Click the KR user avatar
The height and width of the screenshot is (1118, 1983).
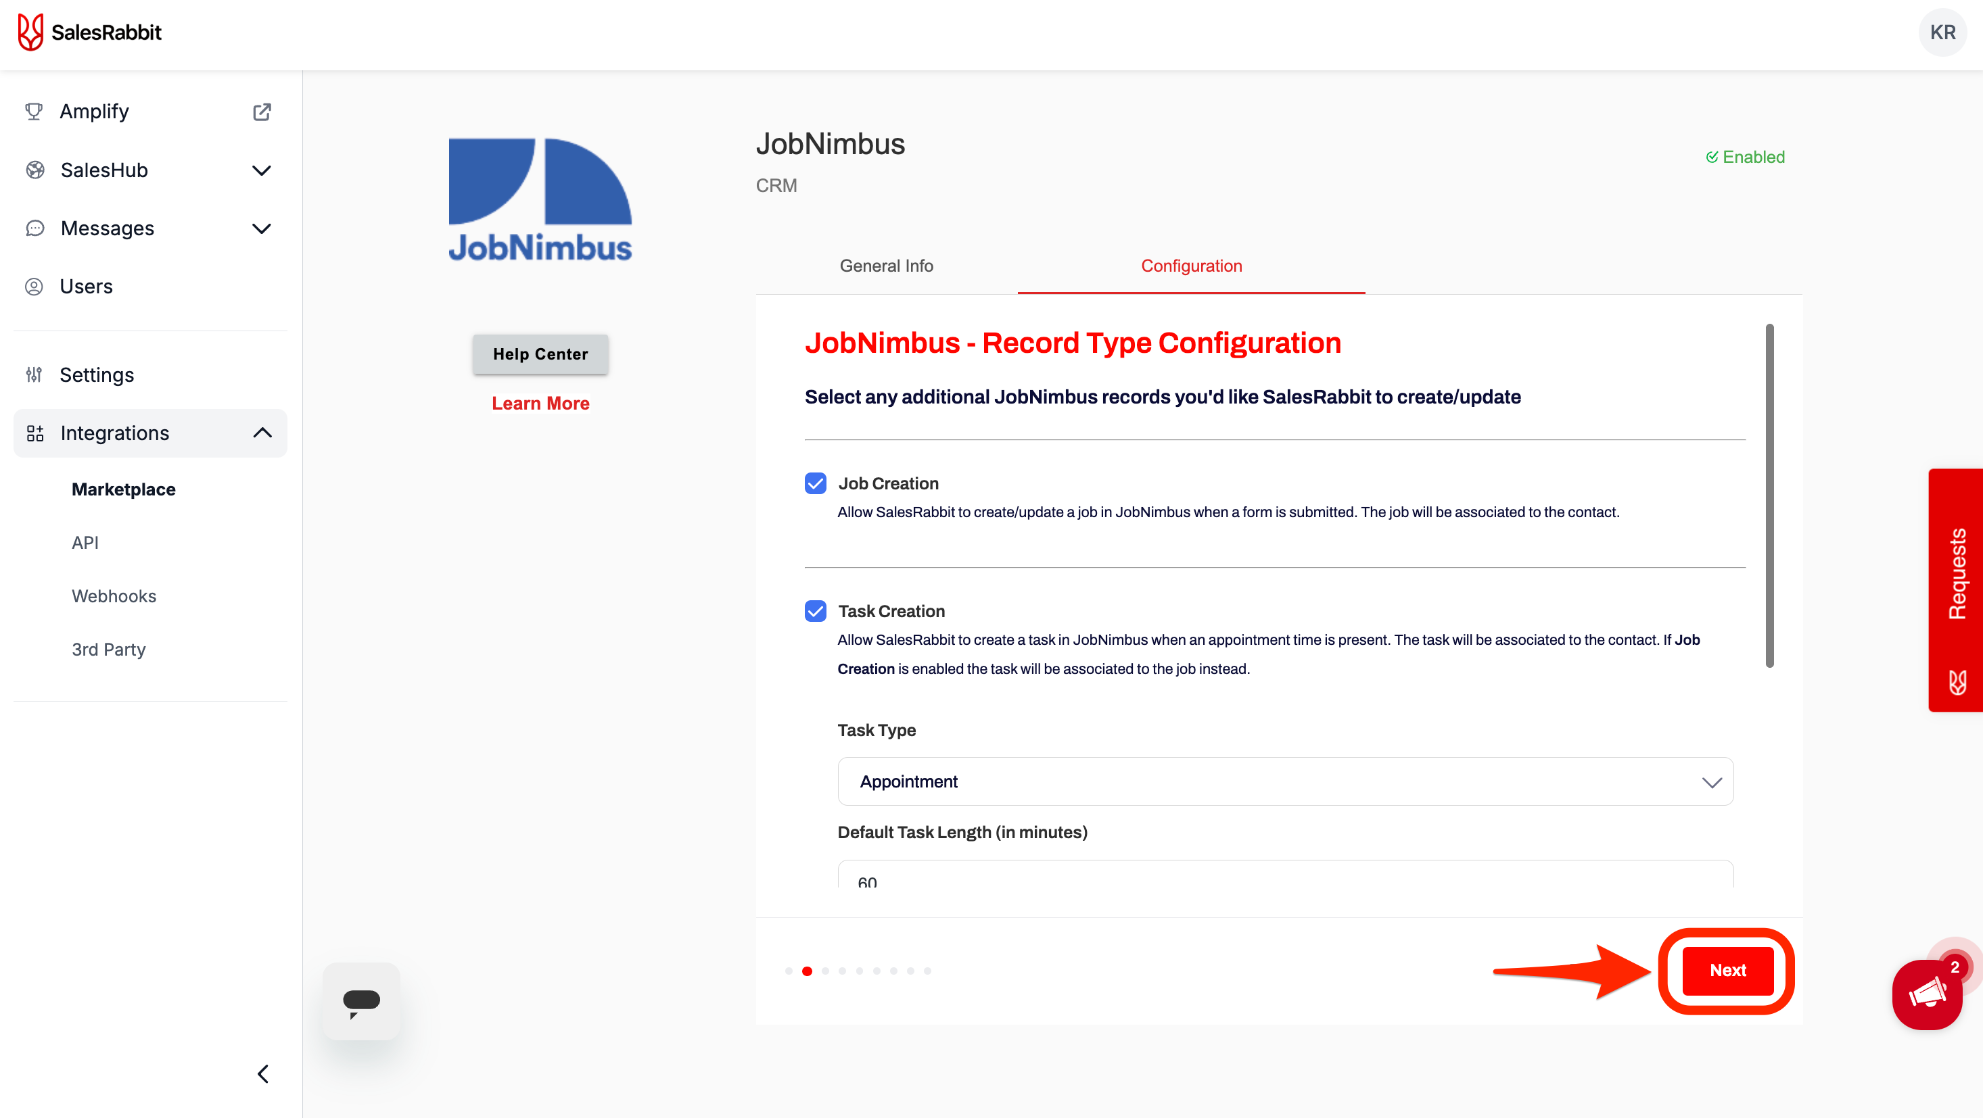1942,32
